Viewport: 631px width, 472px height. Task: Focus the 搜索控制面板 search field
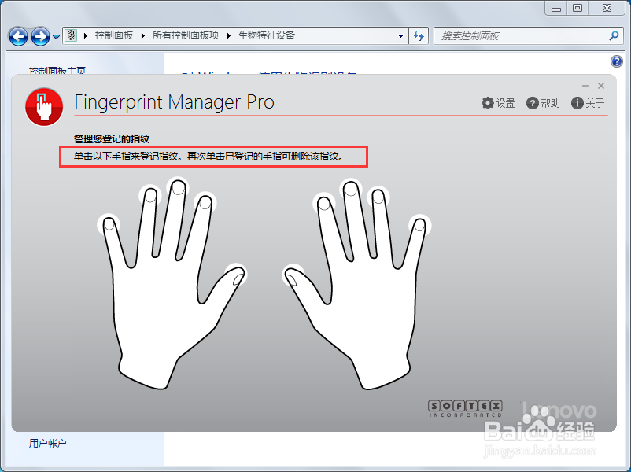(x=529, y=36)
